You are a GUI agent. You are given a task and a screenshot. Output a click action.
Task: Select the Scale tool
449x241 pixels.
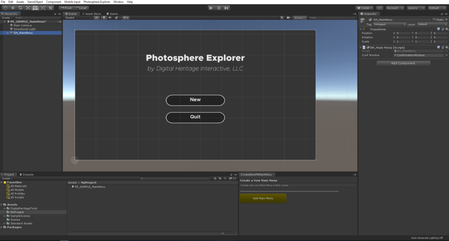click(28, 8)
